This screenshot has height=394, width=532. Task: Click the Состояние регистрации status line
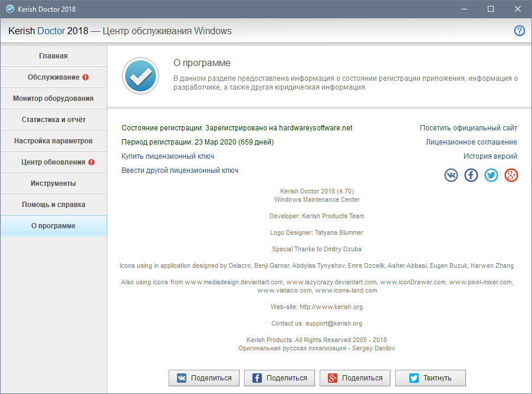237,128
